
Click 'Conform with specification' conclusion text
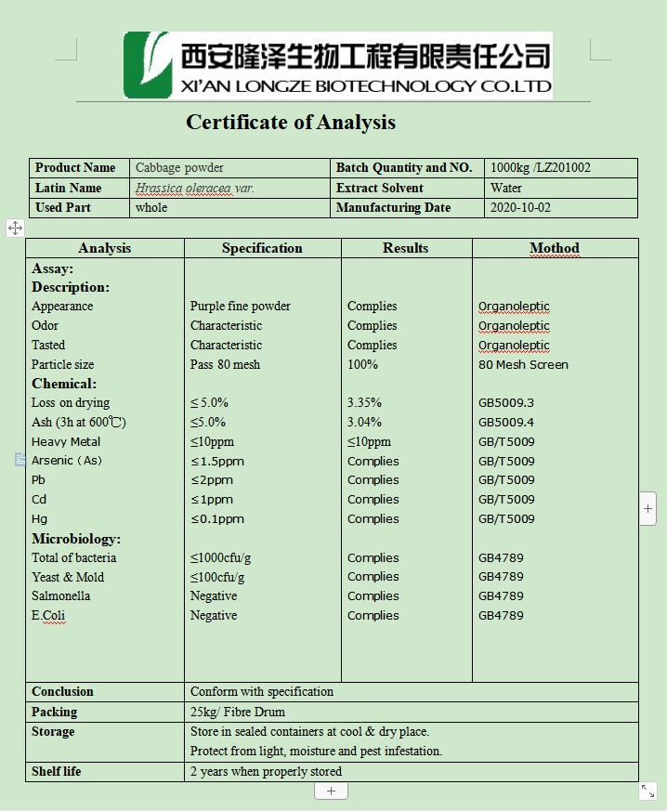coord(262,691)
